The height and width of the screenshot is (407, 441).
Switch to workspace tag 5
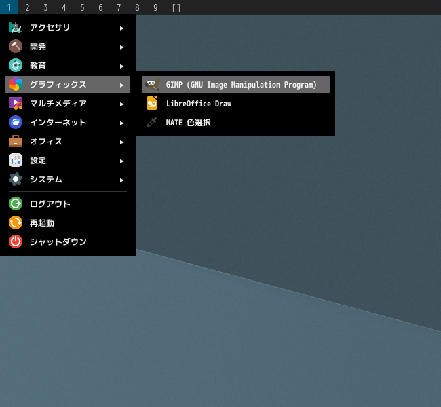[x=82, y=7]
